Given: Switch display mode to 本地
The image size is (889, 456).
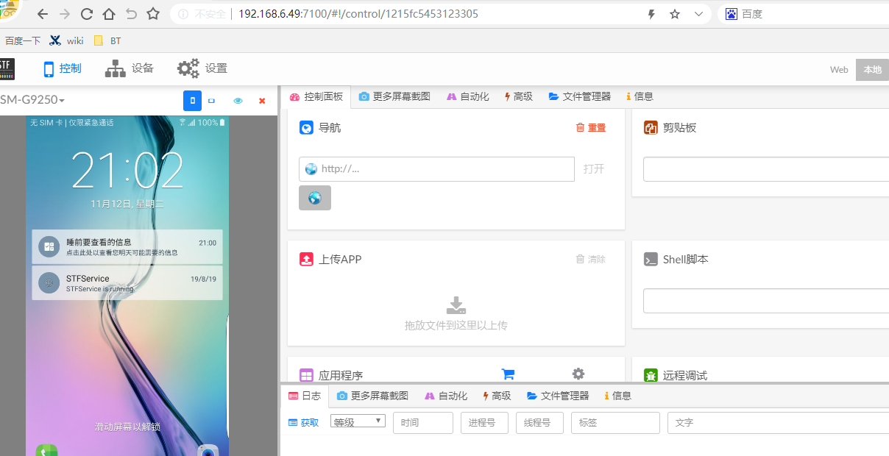Looking at the screenshot, I should click(x=873, y=69).
